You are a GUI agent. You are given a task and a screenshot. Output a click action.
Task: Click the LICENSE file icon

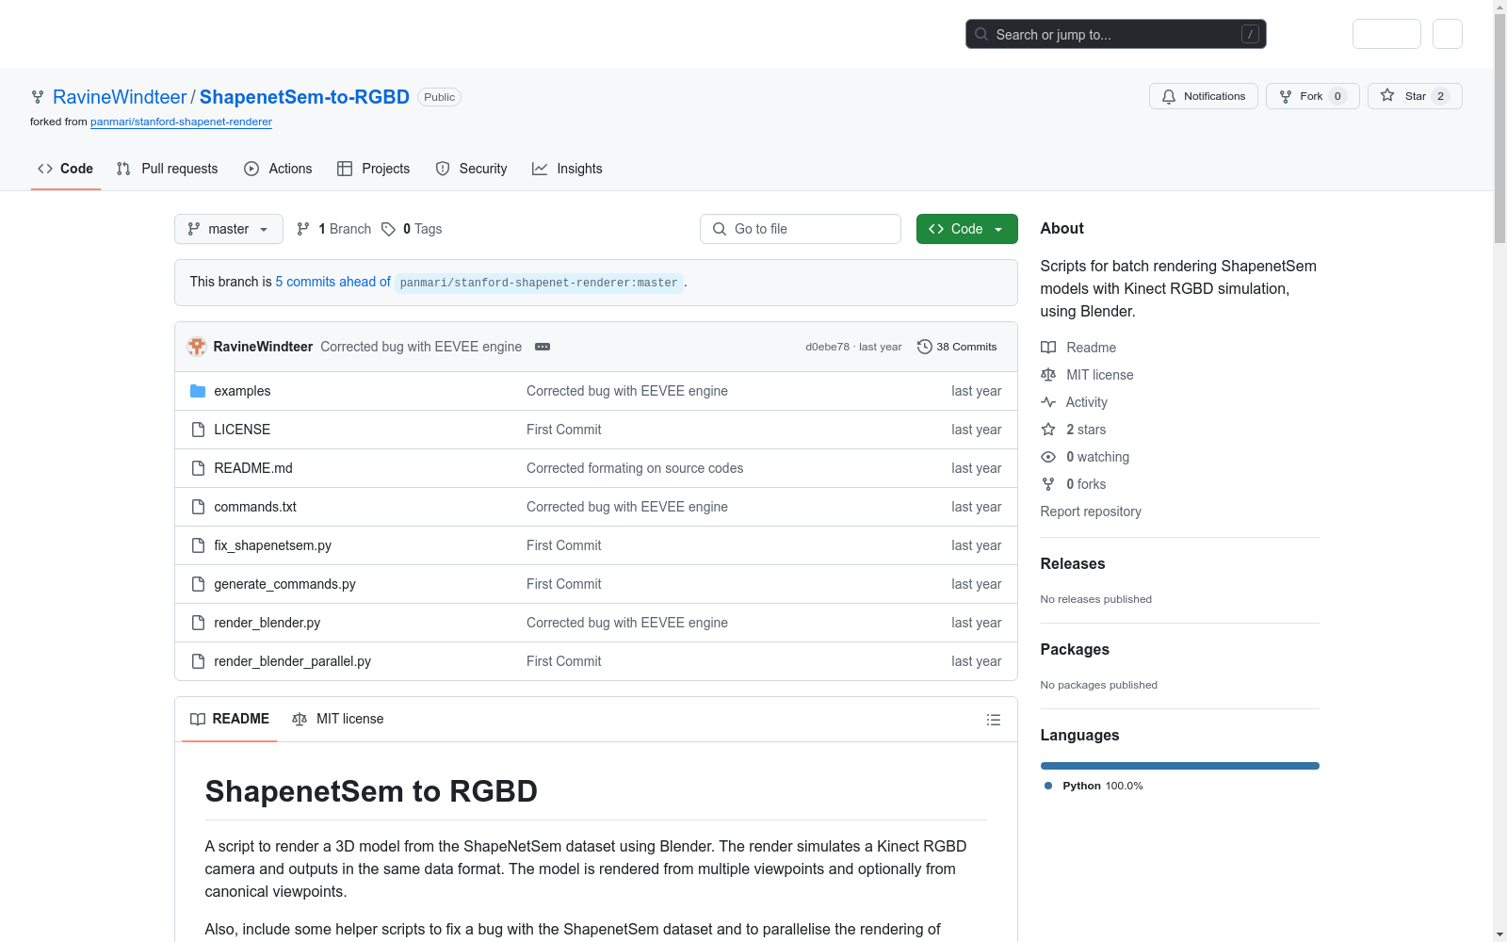point(198,430)
